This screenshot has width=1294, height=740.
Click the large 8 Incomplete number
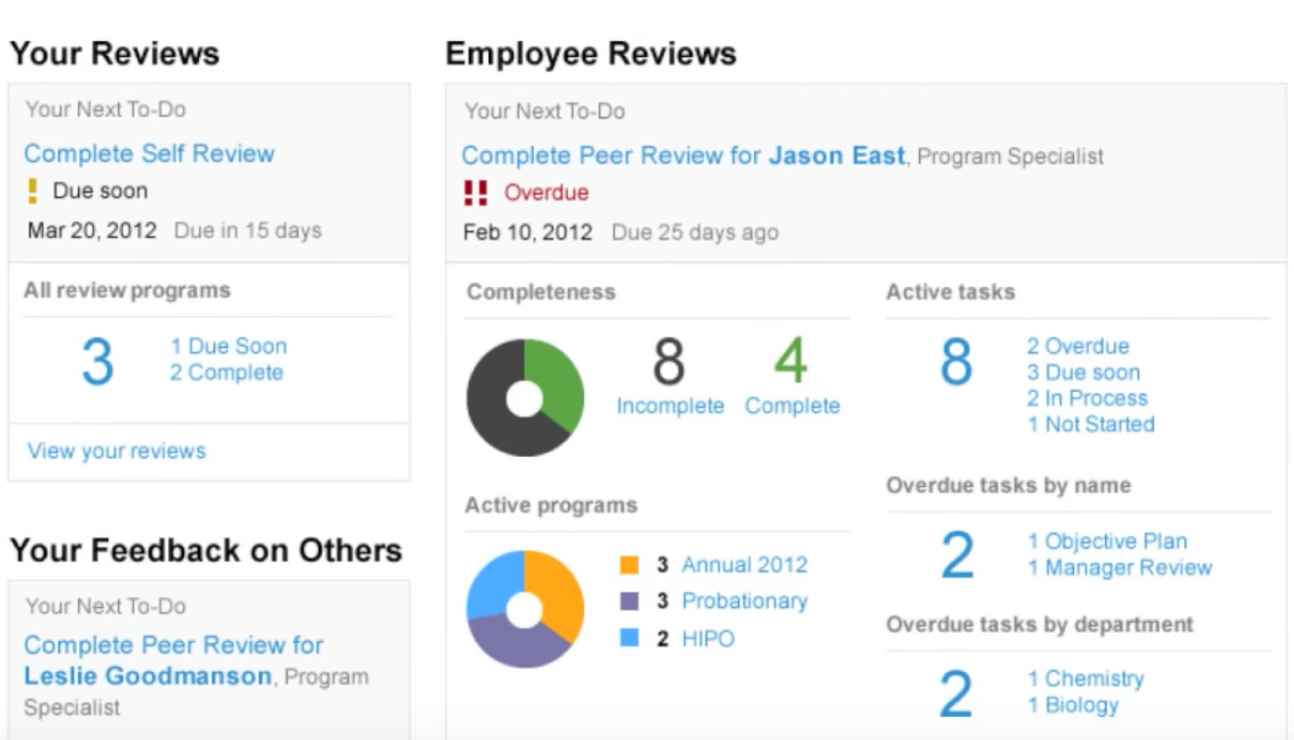pos(669,361)
